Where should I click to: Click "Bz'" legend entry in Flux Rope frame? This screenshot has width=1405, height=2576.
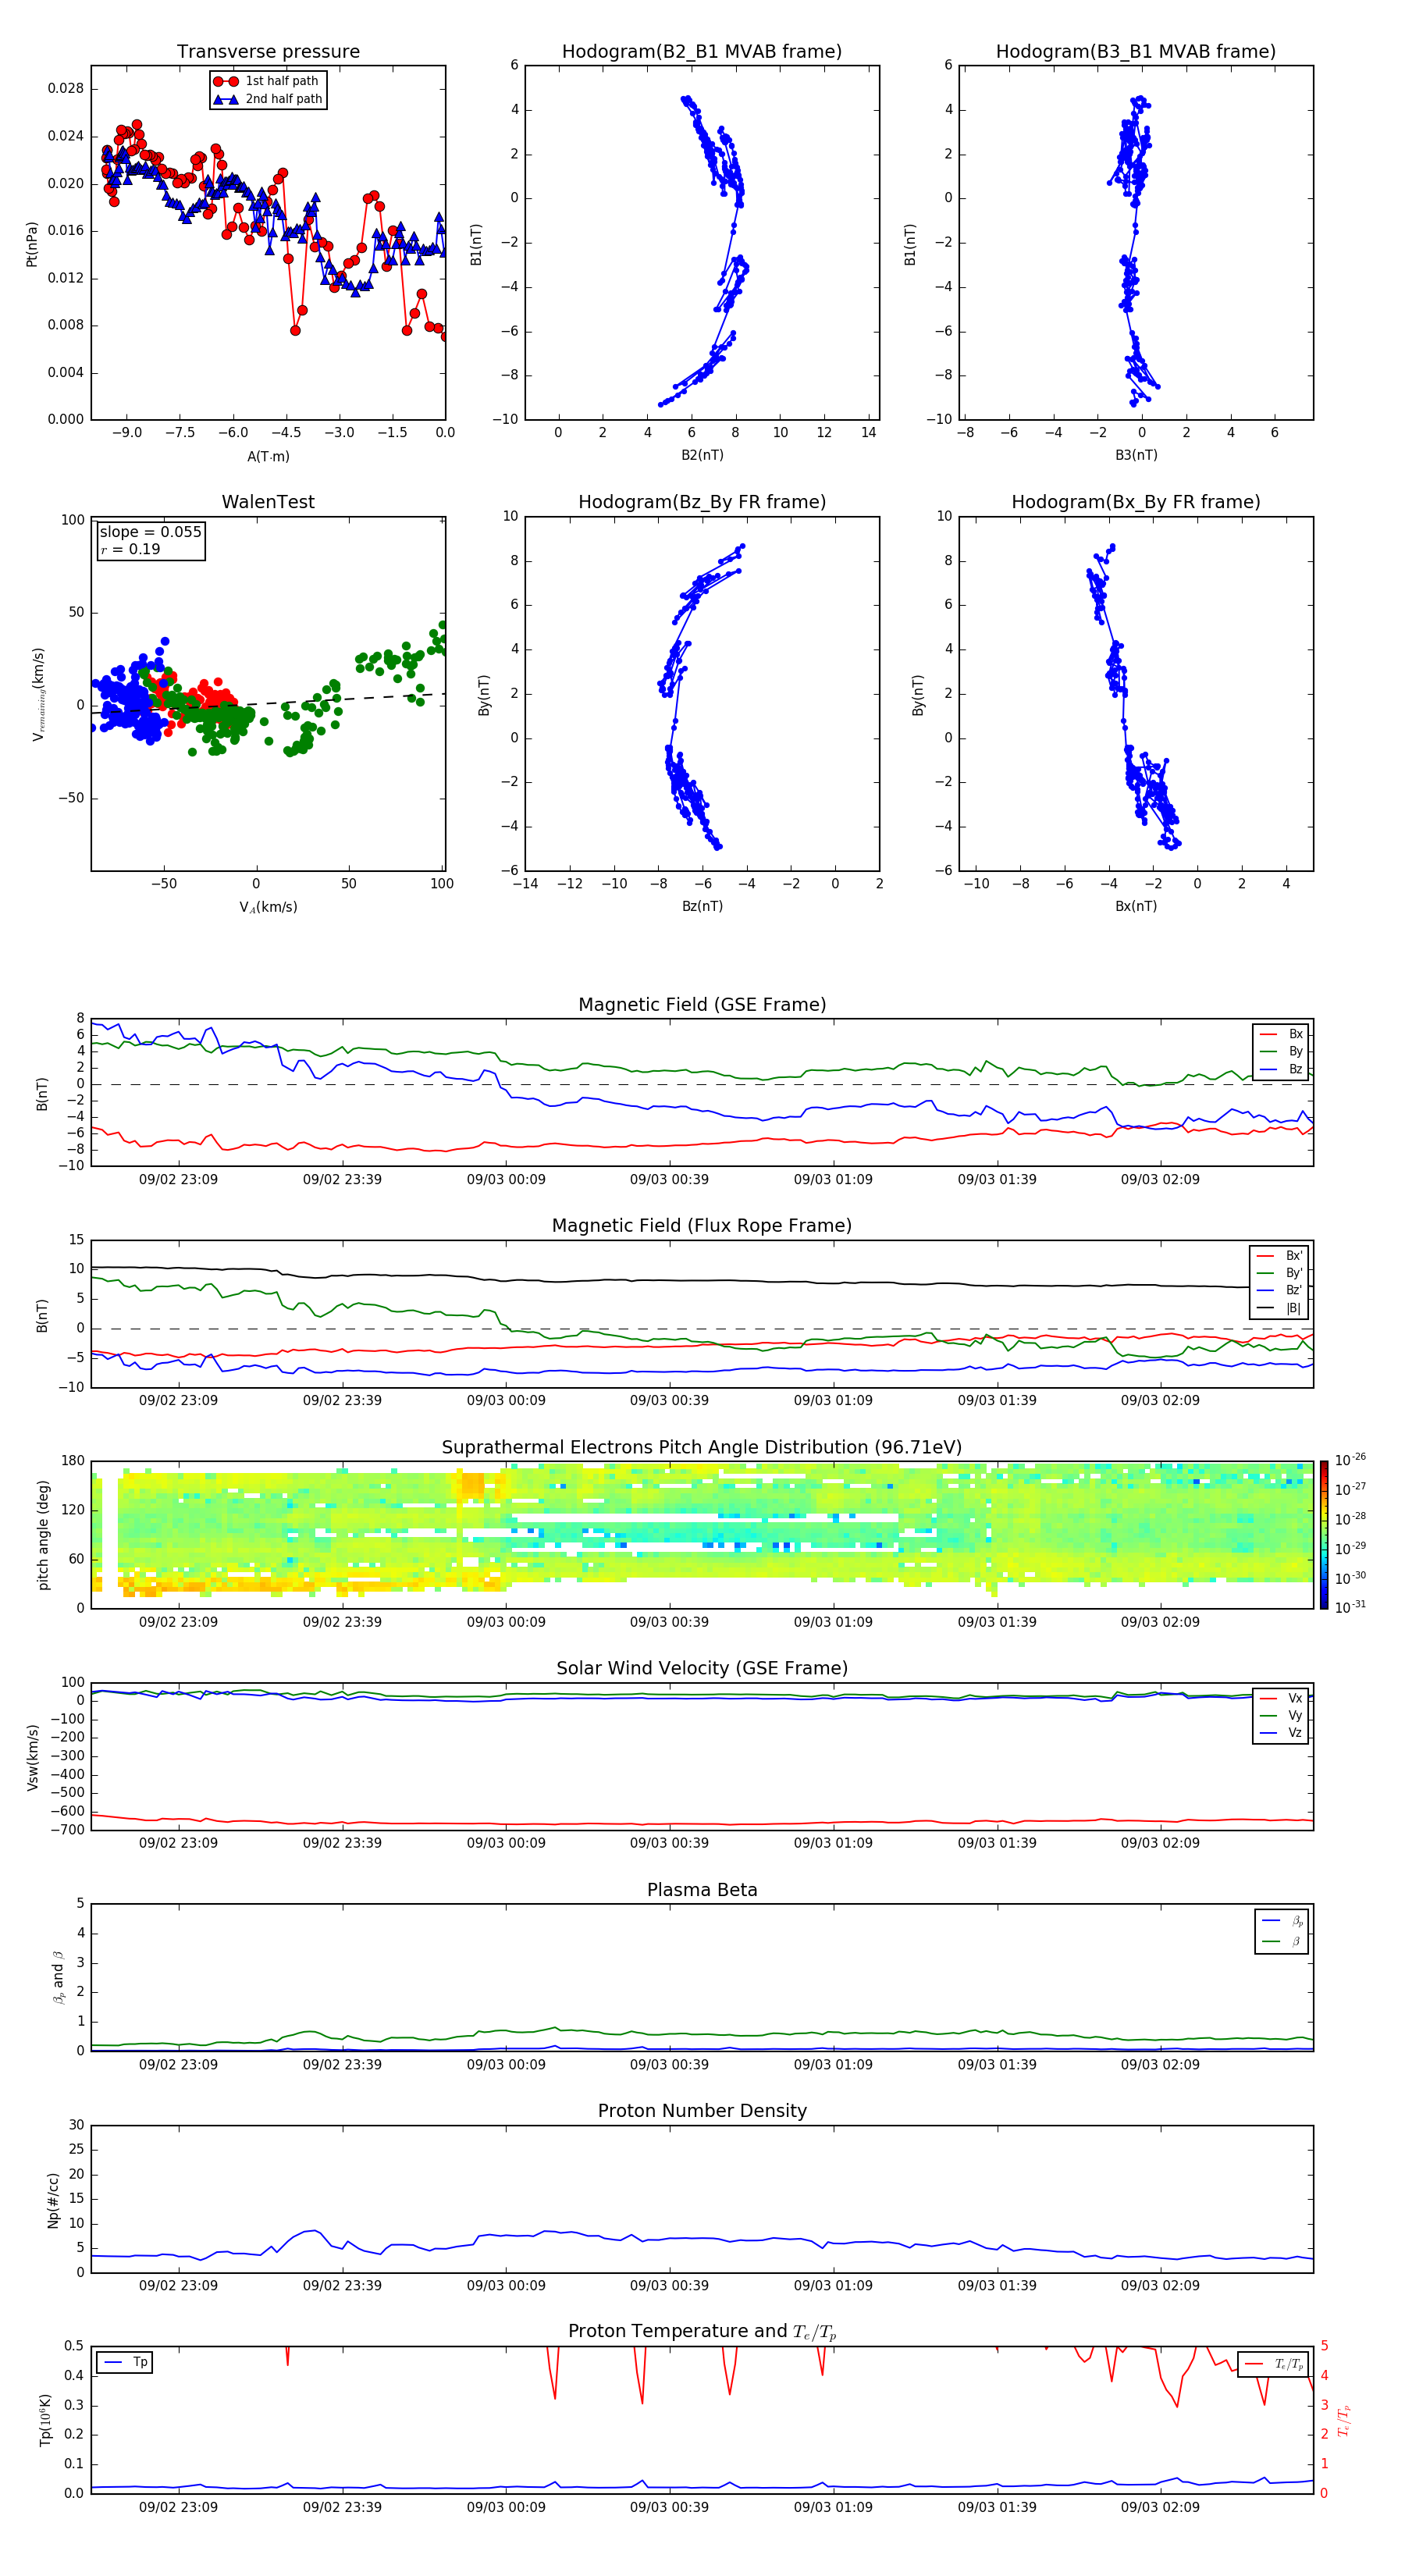[1280, 1290]
